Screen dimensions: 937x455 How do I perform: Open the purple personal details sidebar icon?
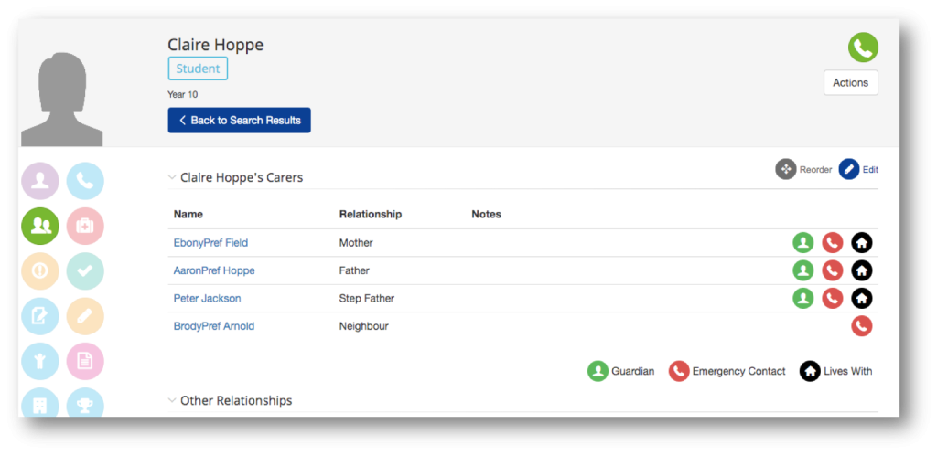(x=40, y=181)
